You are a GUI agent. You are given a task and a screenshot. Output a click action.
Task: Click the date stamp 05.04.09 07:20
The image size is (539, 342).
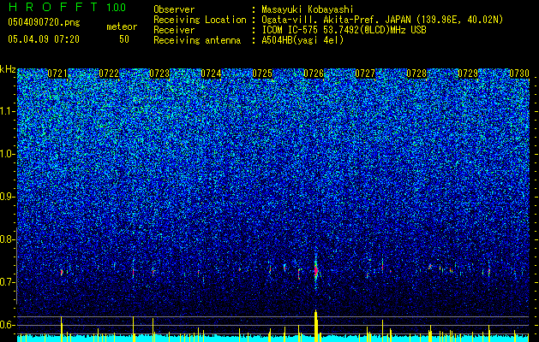pos(44,39)
